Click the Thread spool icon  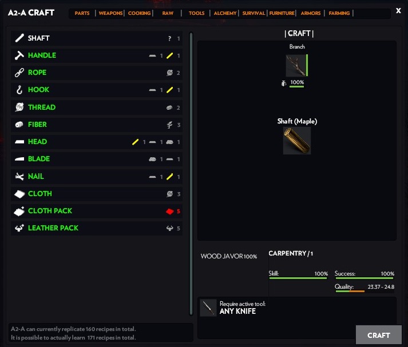19,107
